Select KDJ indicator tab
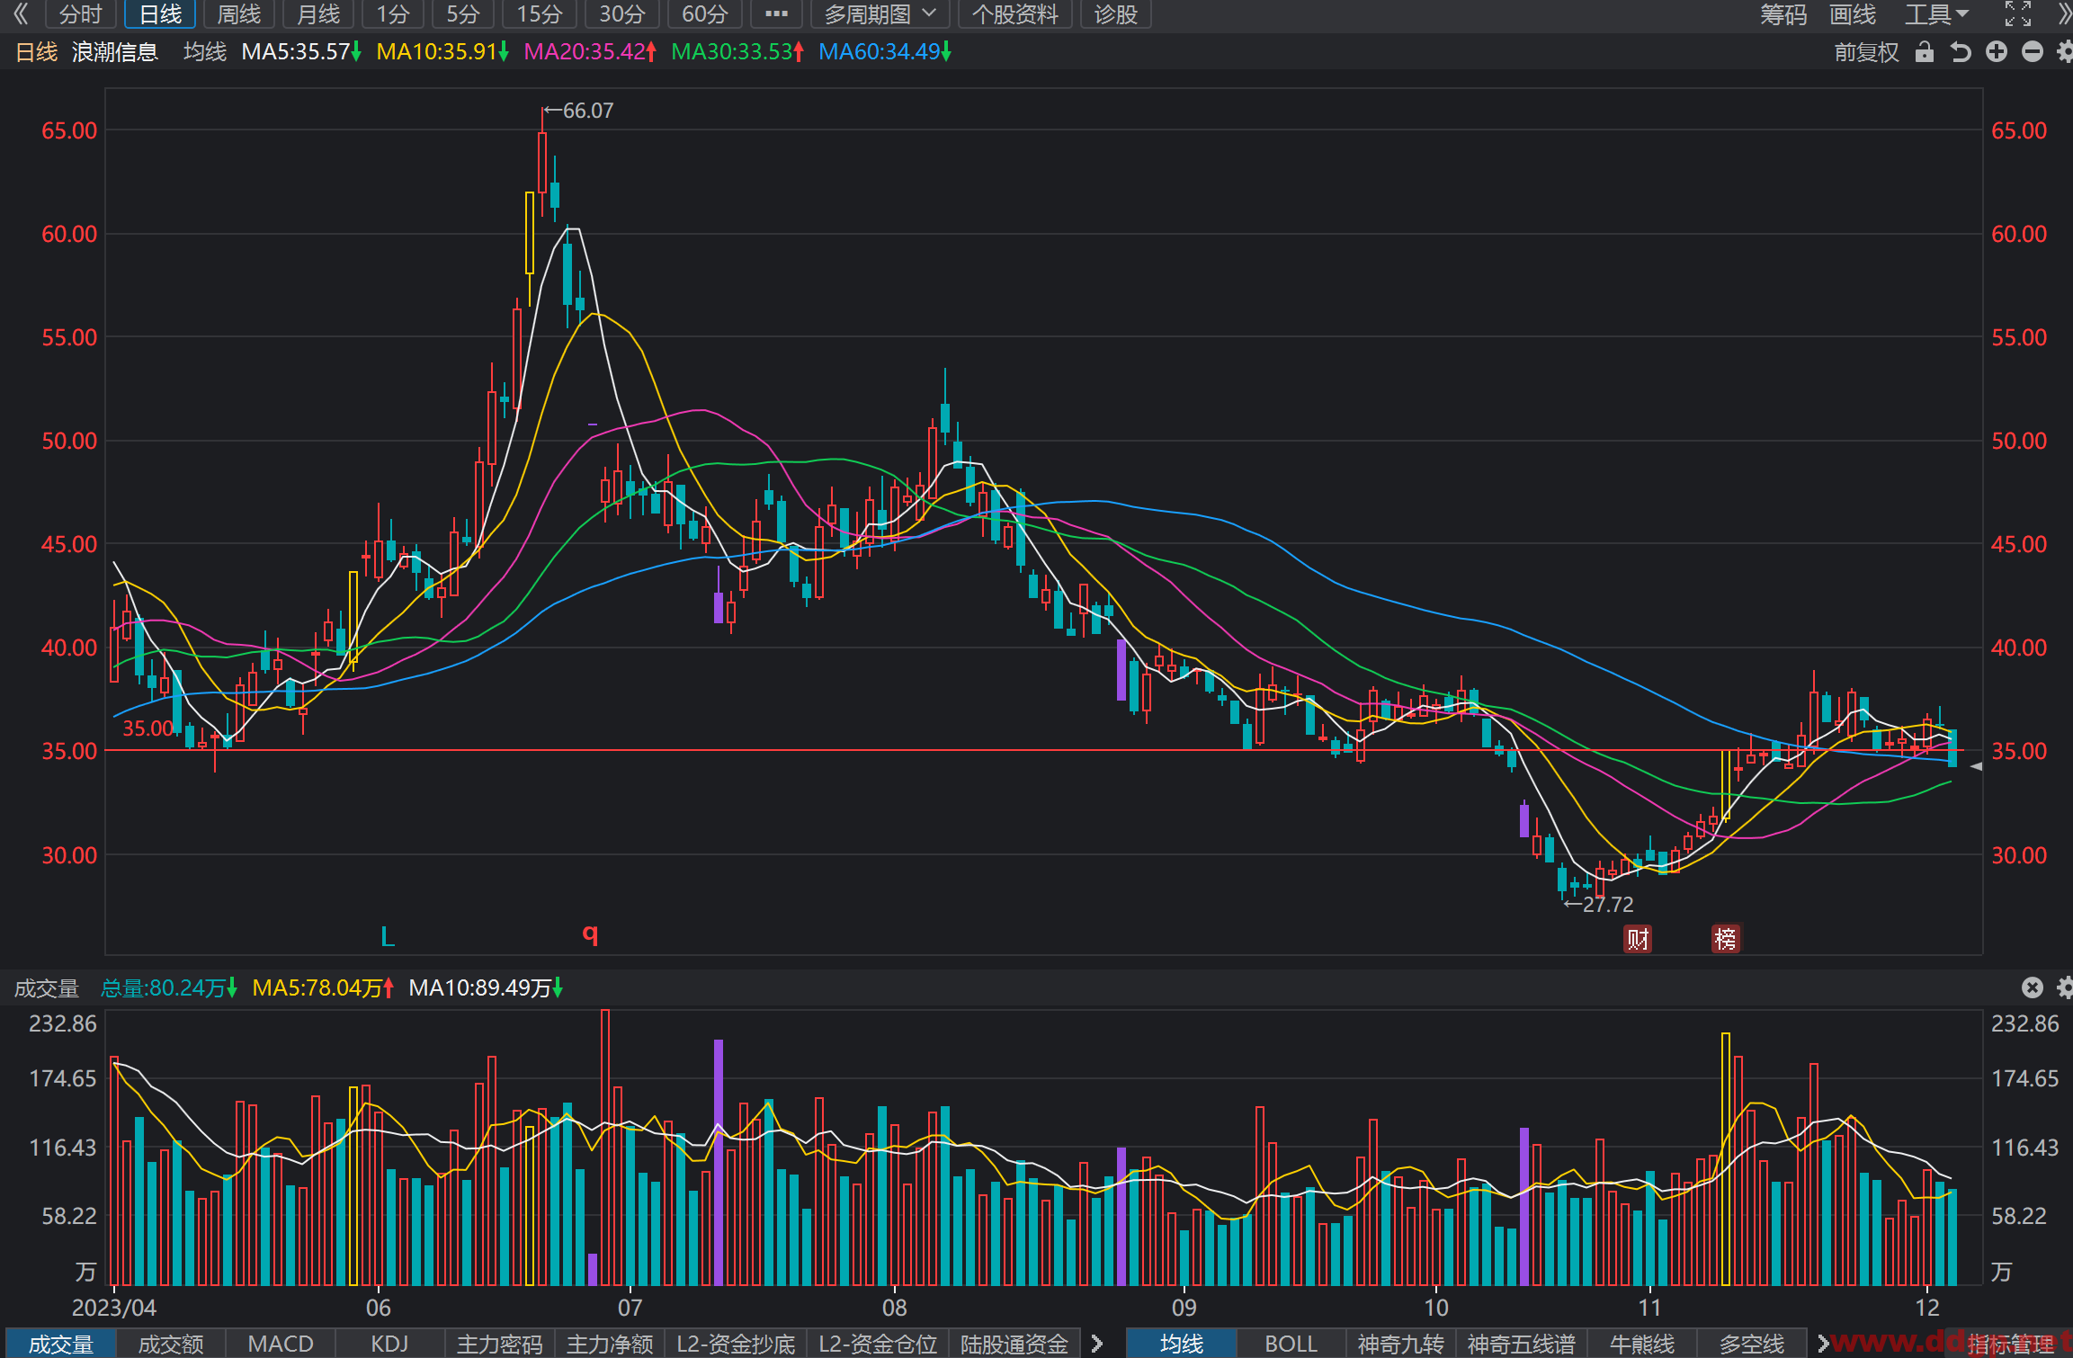2073x1358 pixels. (390, 1344)
